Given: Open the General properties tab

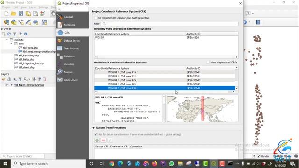Looking at the screenshot, I should [x=72, y=17].
